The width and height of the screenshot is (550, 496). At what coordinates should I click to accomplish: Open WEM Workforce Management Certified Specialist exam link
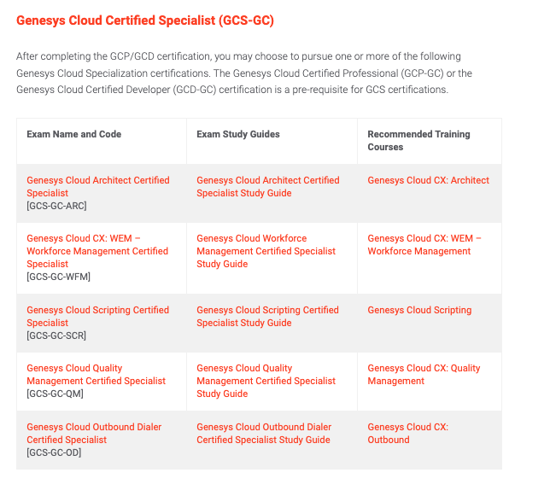[97, 251]
